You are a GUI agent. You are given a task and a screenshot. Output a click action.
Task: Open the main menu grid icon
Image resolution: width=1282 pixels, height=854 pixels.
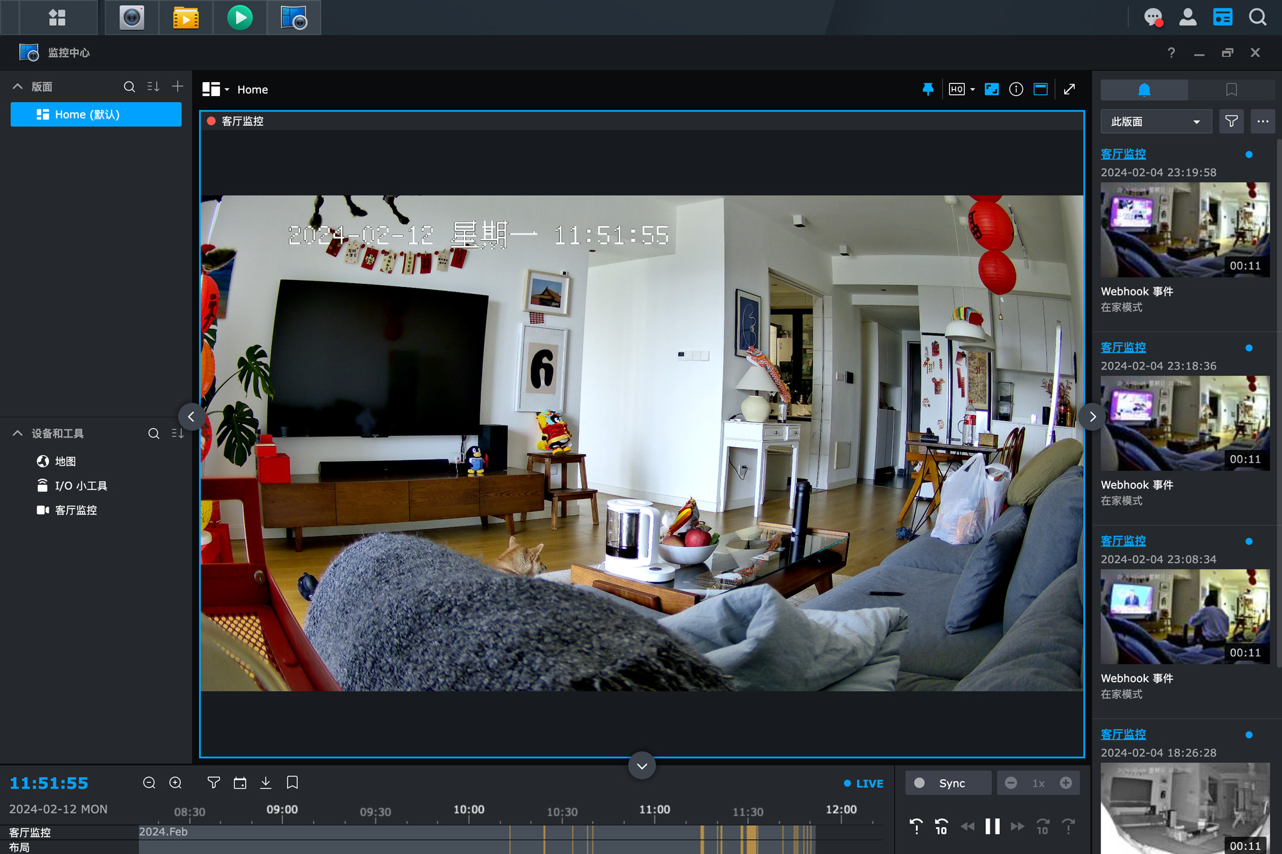click(57, 17)
